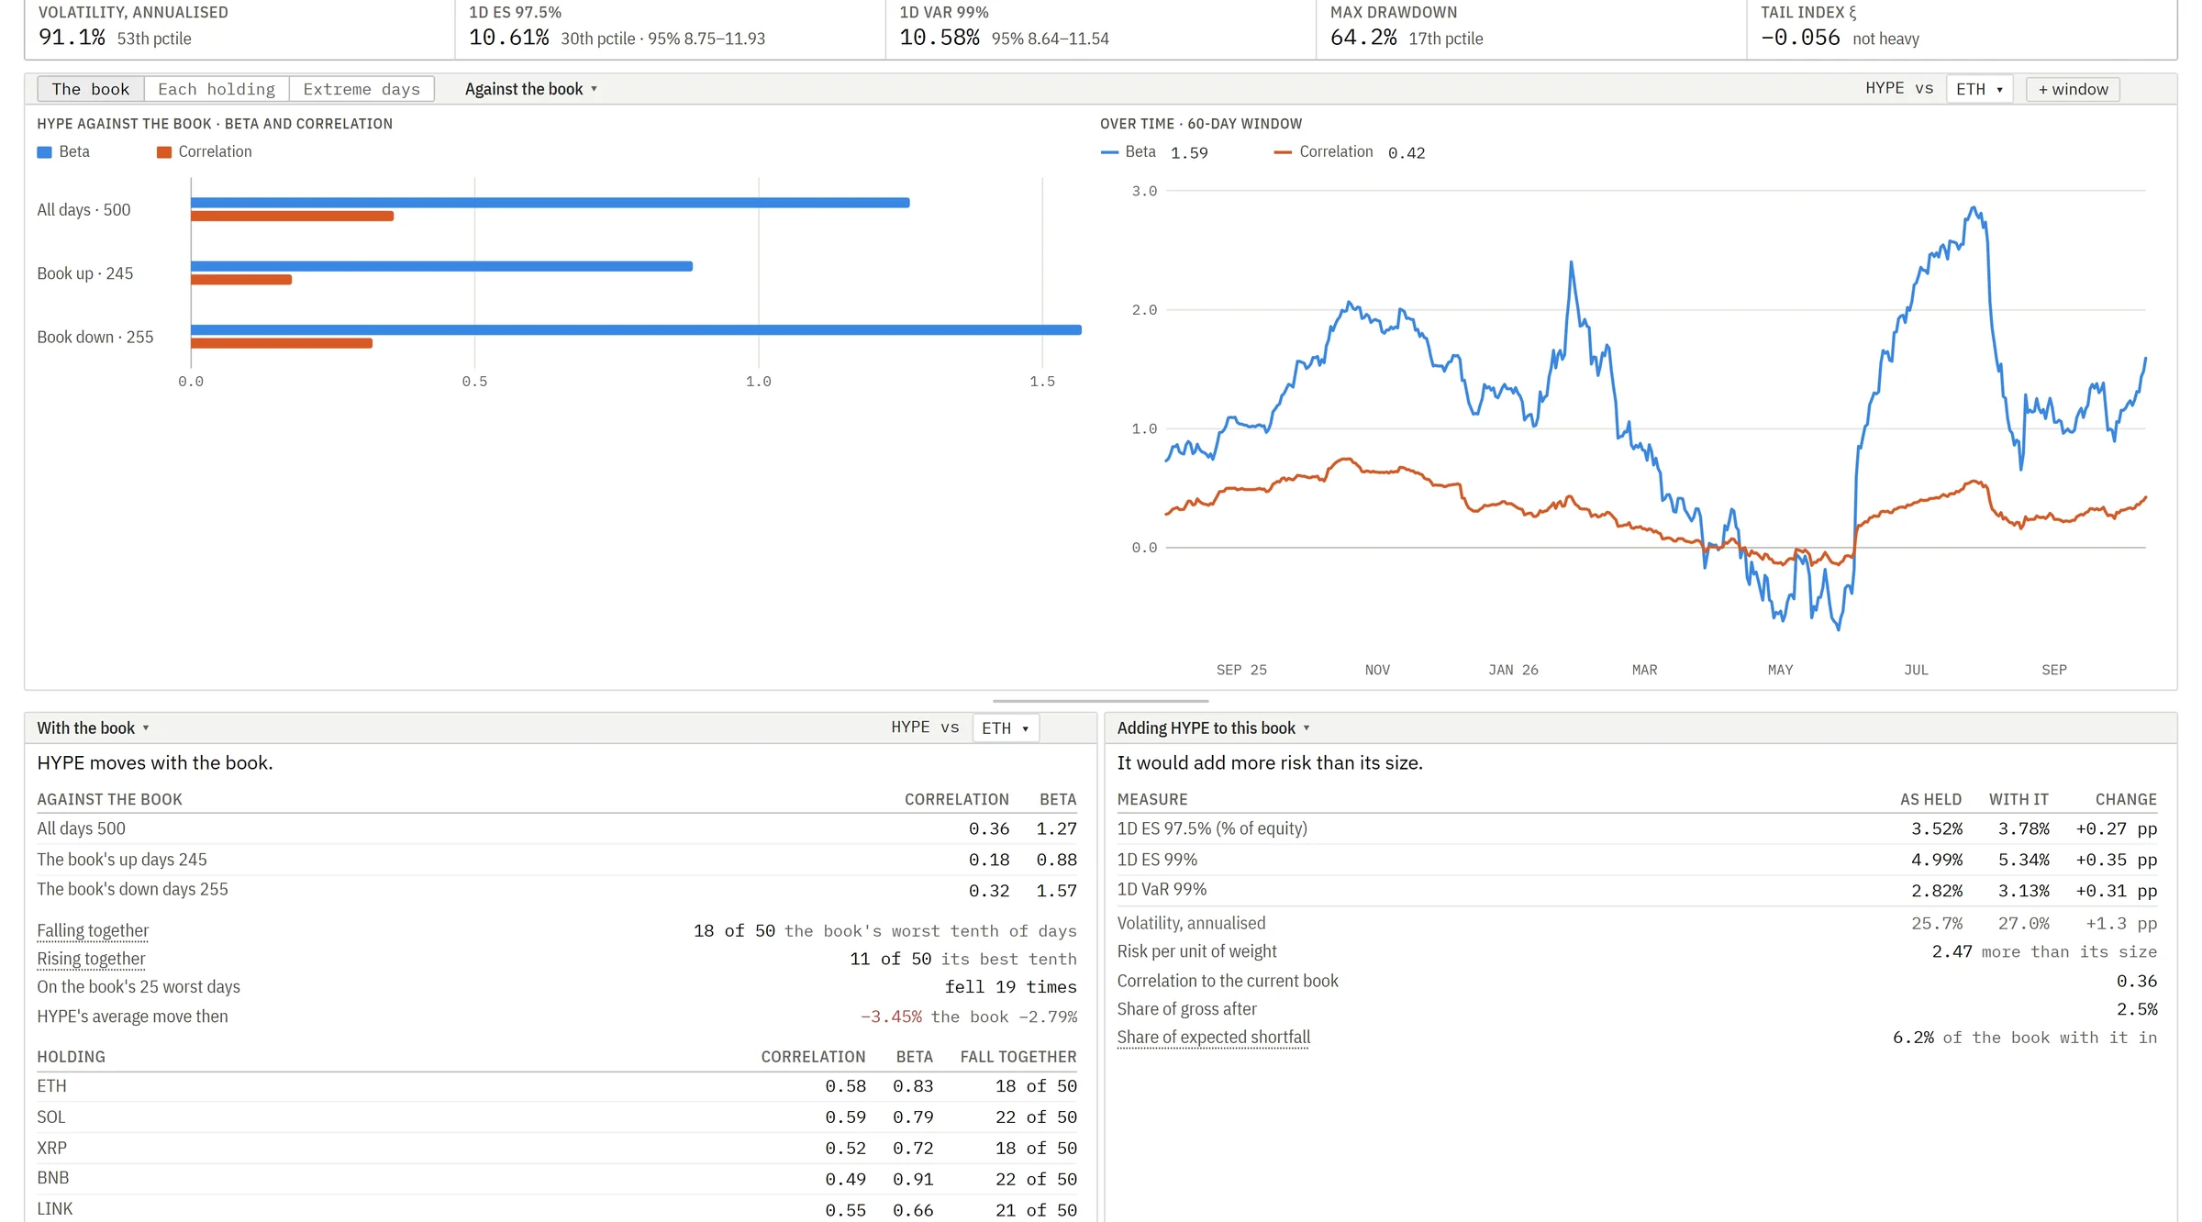
Task: Click the All days · 500 beta bar
Action: (550, 203)
